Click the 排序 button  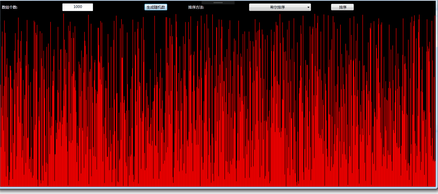coord(342,7)
